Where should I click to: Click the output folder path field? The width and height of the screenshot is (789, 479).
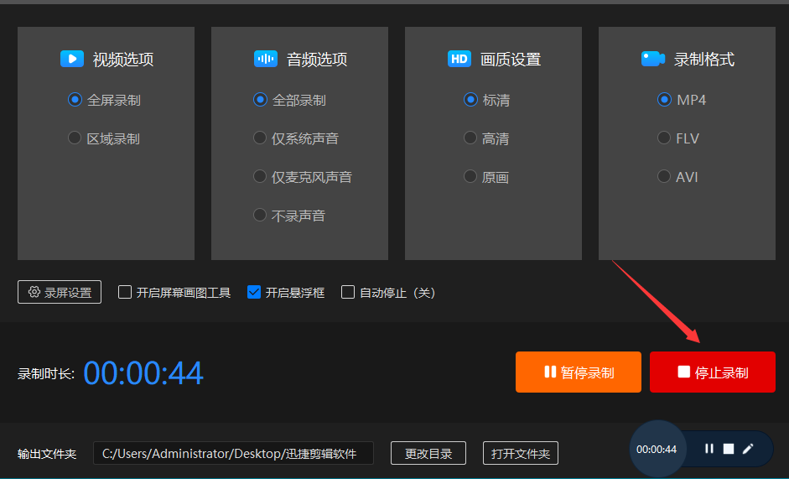pos(233,453)
